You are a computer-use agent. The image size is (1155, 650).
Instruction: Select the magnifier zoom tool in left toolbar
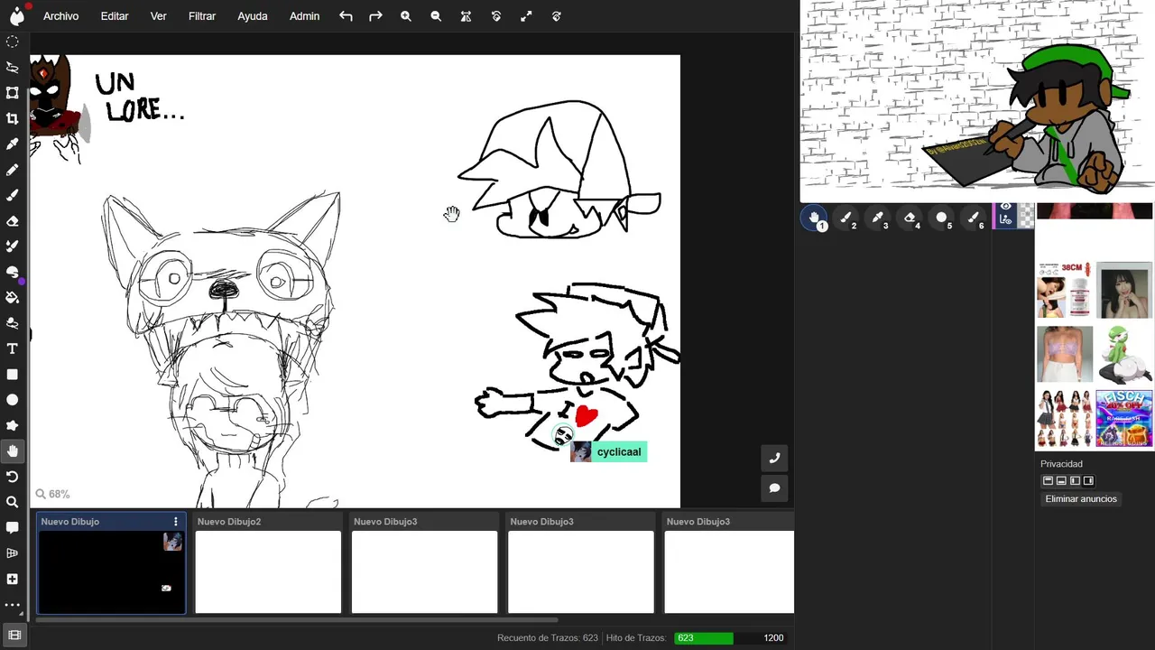coord(13,502)
